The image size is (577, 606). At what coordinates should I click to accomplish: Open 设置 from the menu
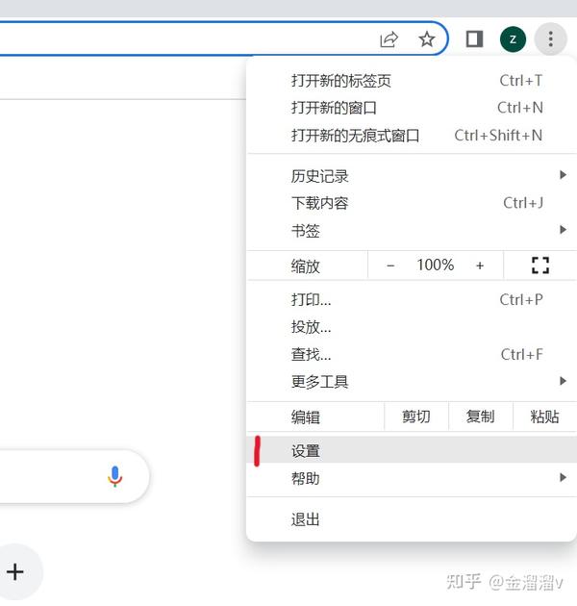412,450
